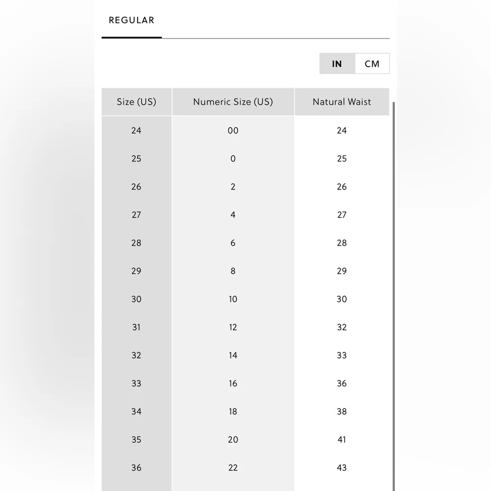The height and width of the screenshot is (491, 491).
Task: Click the Numeric Size (US) header
Action: click(233, 102)
